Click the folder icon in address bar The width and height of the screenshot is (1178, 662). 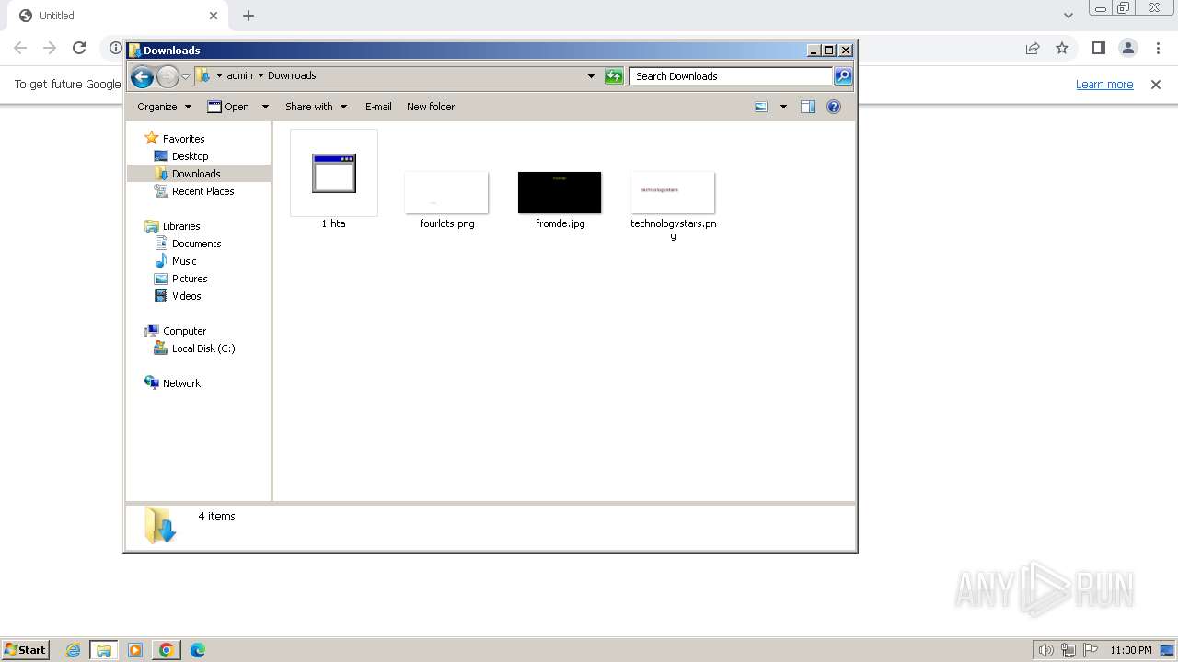coord(204,76)
